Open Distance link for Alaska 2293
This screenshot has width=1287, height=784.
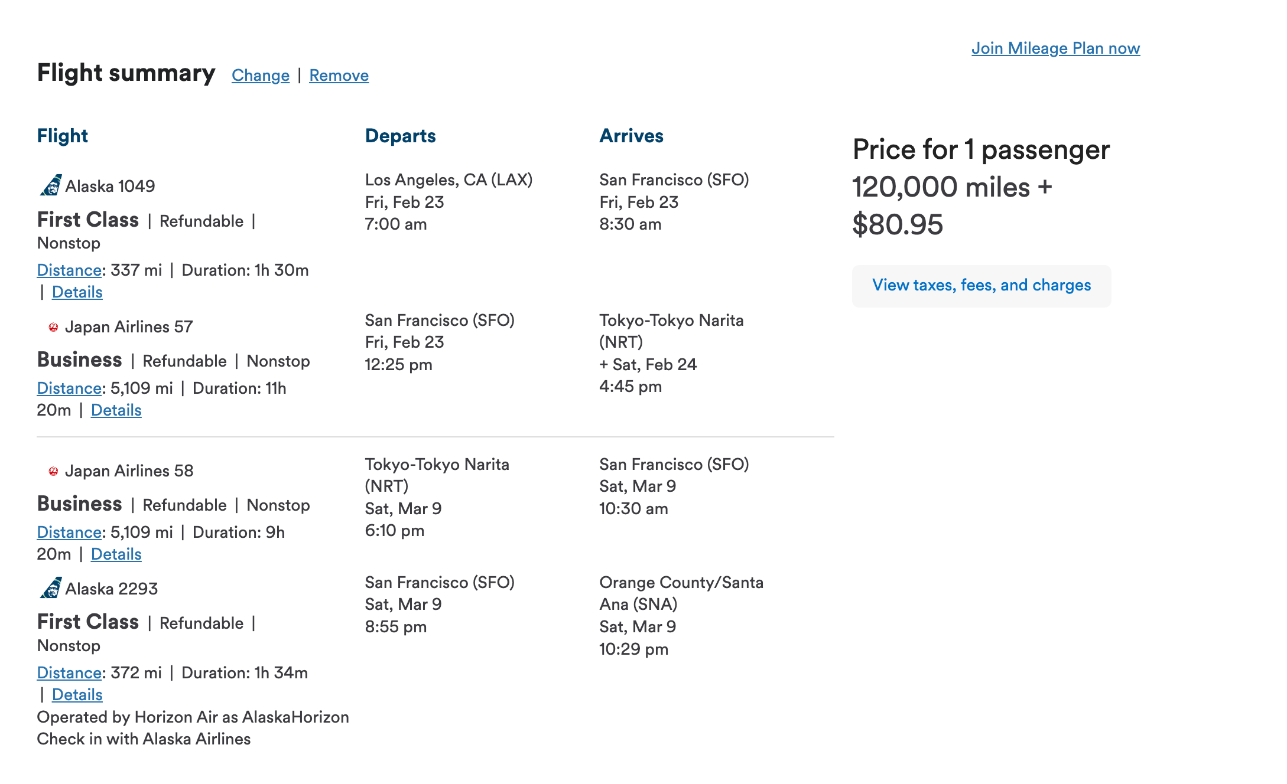click(69, 673)
